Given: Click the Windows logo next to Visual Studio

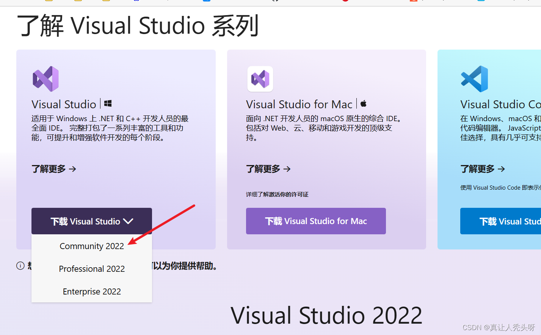Looking at the screenshot, I should [108, 103].
